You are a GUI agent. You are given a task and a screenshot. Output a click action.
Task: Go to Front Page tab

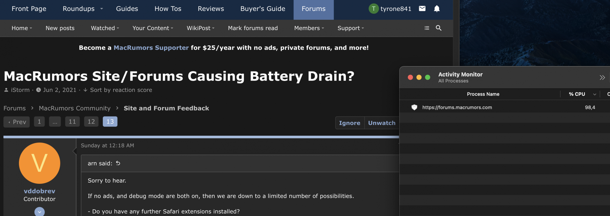point(29,9)
